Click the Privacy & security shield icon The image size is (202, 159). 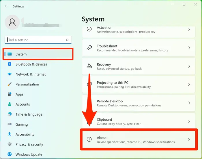pos(10,144)
